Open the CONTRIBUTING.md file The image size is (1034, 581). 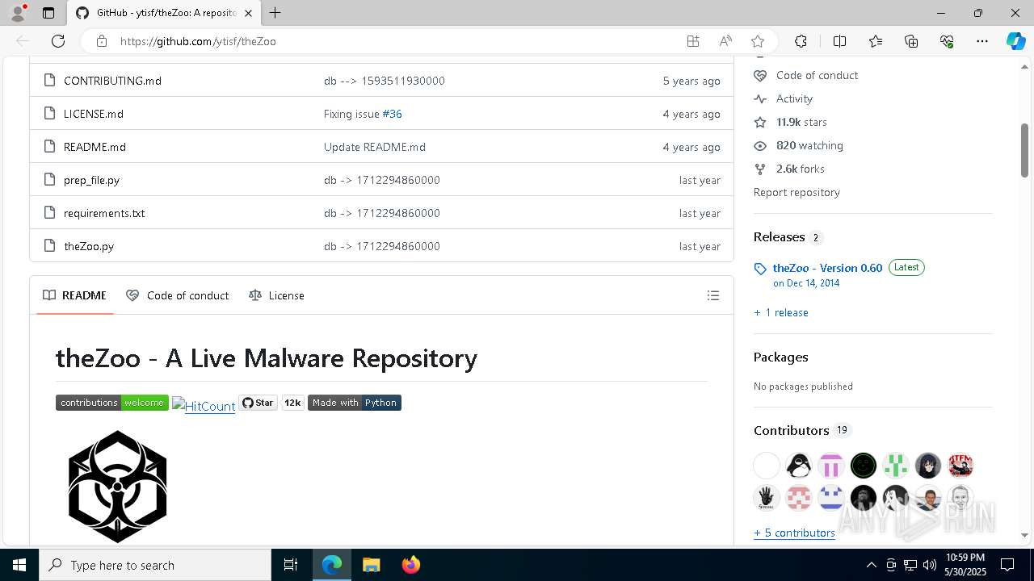pos(112,81)
